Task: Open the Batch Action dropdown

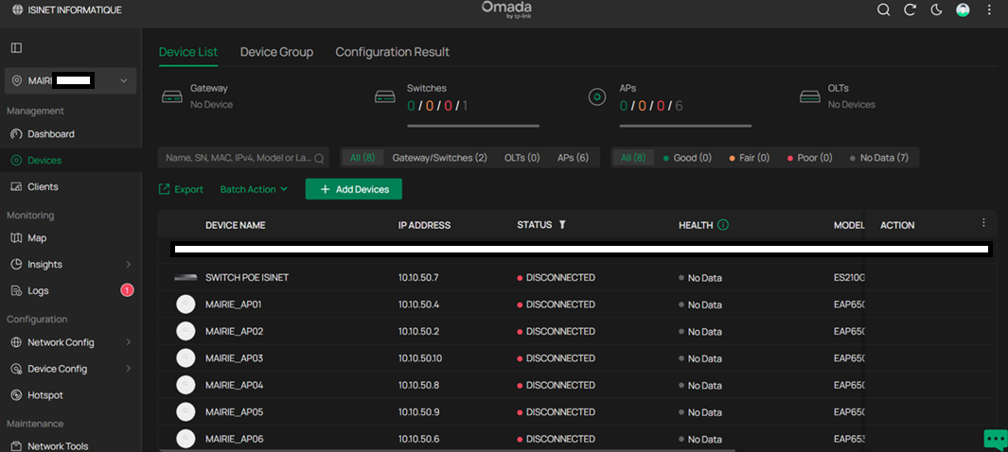Action: pos(254,189)
